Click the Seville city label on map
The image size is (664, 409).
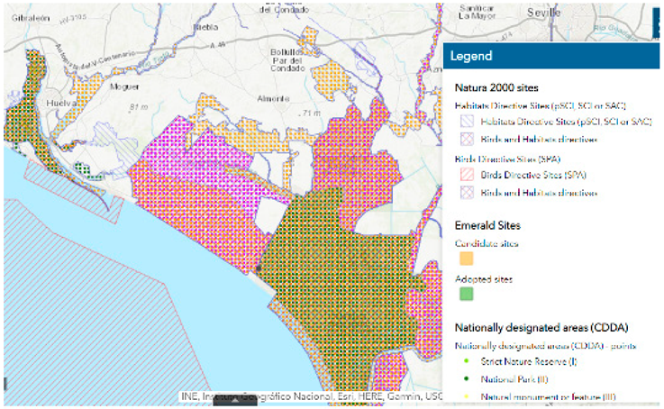(544, 13)
